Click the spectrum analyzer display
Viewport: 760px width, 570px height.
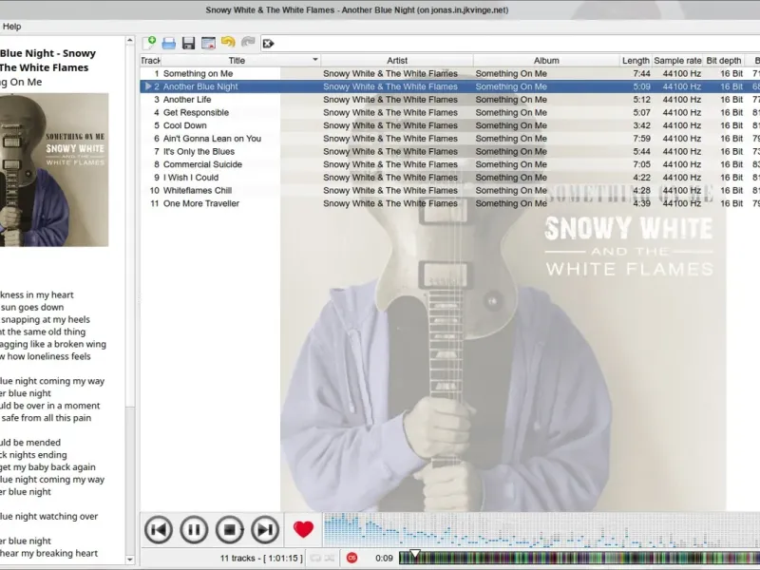[x=541, y=530]
